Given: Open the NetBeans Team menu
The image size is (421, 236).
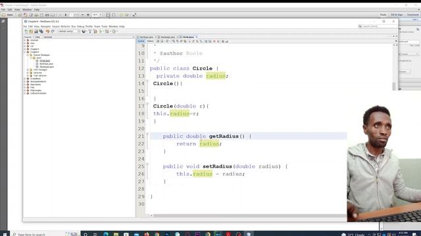Looking at the screenshot, I should (97, 26).
